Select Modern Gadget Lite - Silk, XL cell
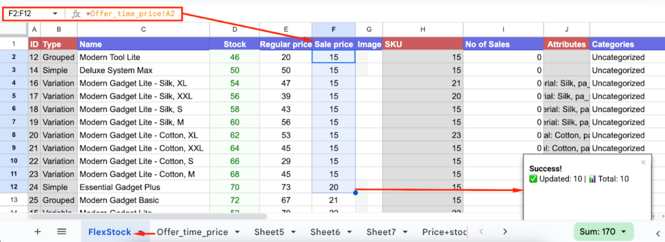The height and width of the screenshot is (242, 665). 144,83
